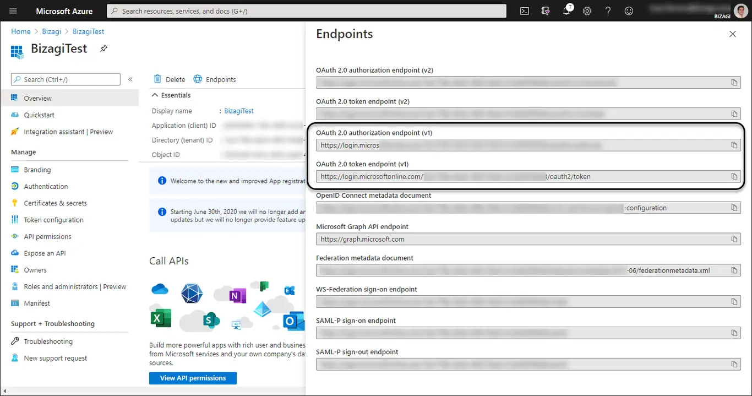Viewport: 752px width, 396px height.
Task: Open the portal hamburger menu
Action: [13, 11]
